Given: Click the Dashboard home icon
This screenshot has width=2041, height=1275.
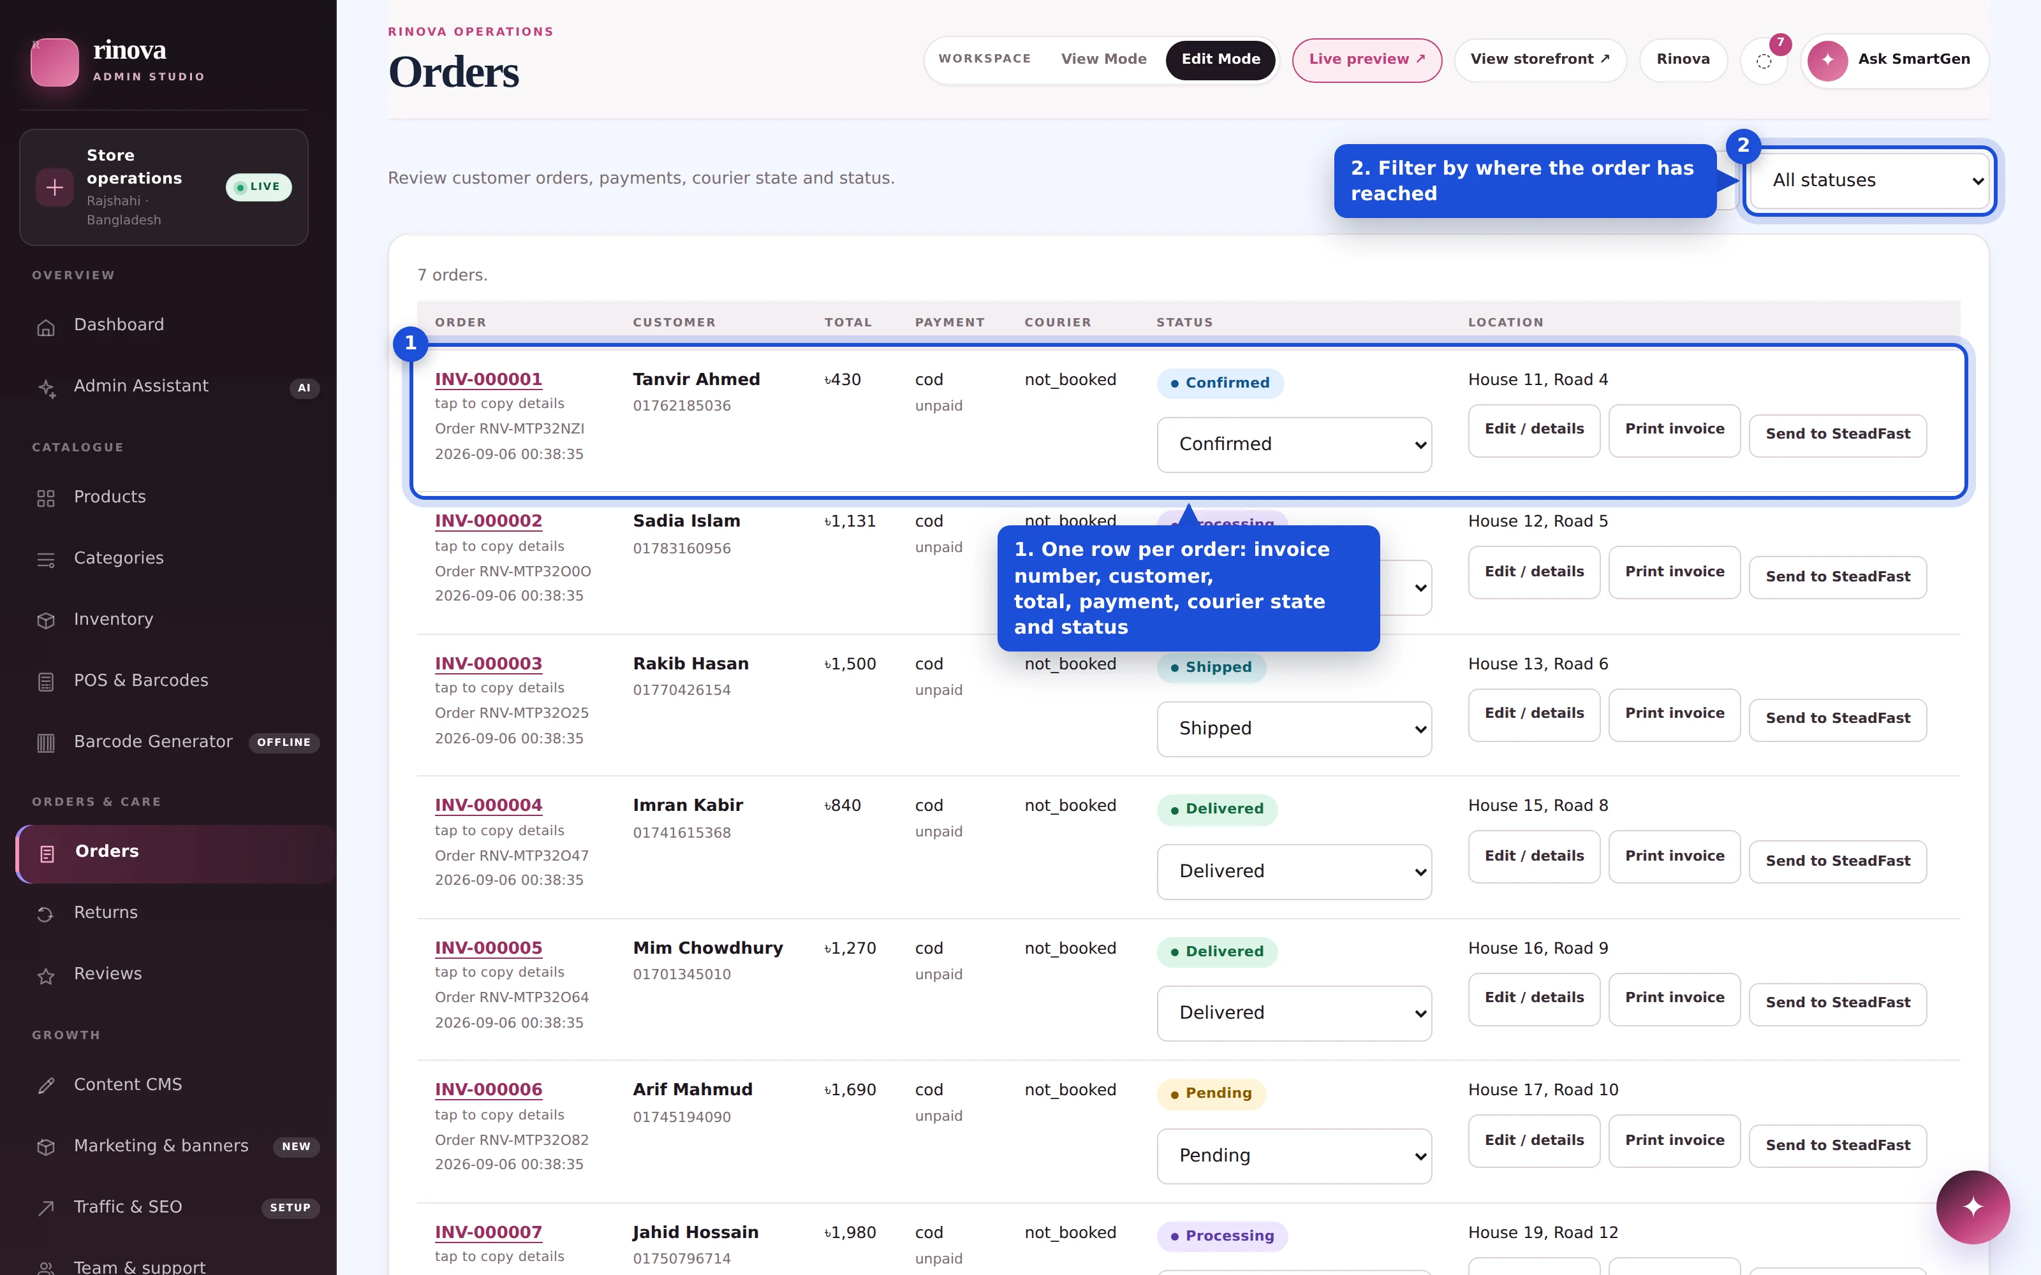Looking at the screenshot, I should [47, 327].
